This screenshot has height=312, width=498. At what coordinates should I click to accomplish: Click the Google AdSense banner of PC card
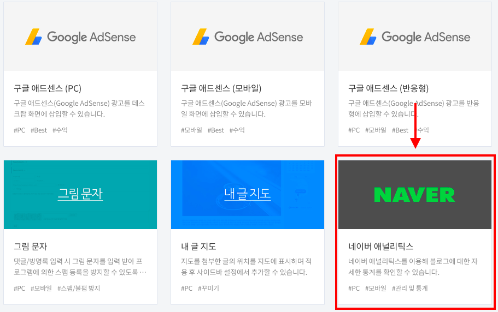[80, 37]
